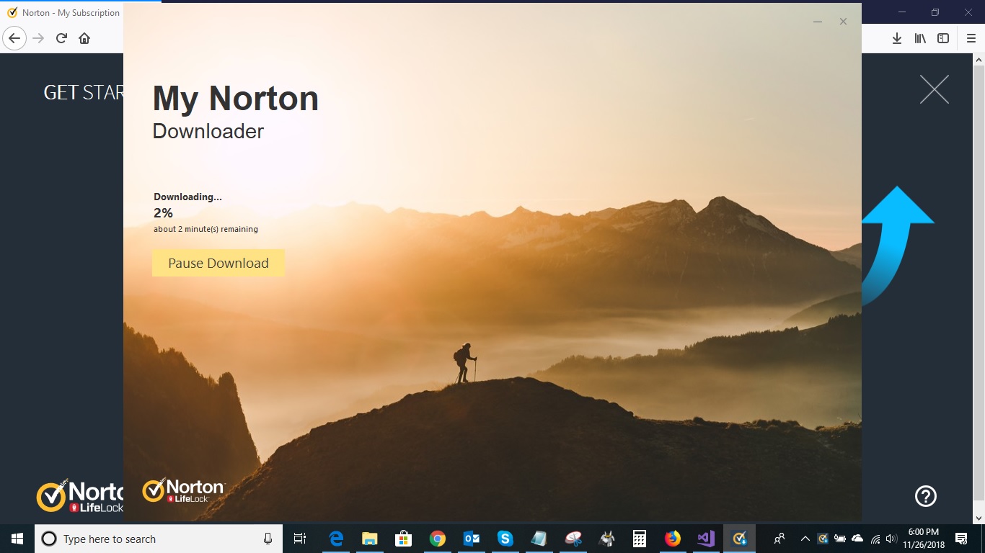This screenshot has height=553, width=985.
Task: Open battery status in tray
Action: tap(840, 539)
